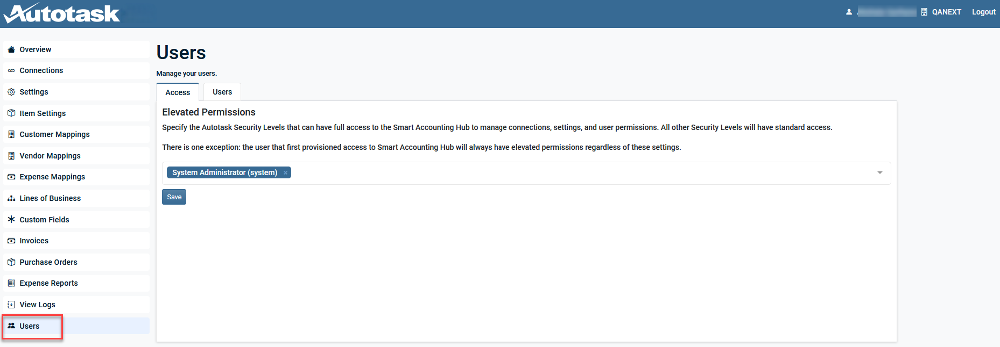Click the Custom Fields asterisk icon
The width and height of the screenshot is (1000, 347).
(11, 219)
